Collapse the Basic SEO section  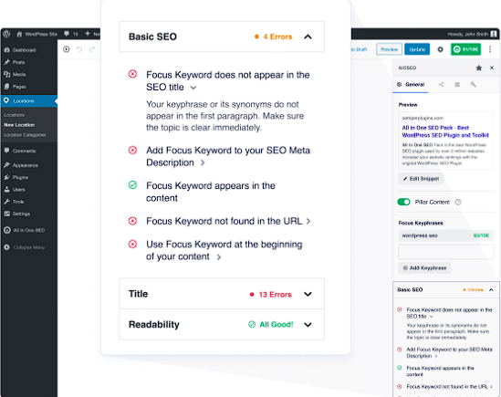(308, 37)
